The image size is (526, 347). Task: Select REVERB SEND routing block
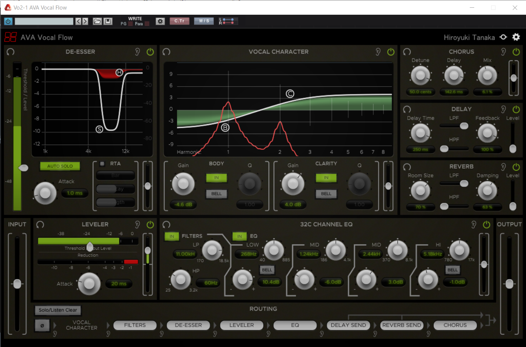pyautogui.click(x=402, y=325)
